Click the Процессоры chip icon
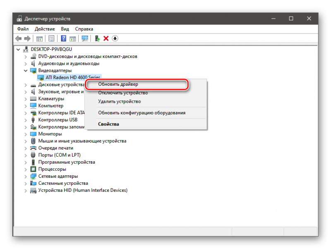 tap(34, 169)
